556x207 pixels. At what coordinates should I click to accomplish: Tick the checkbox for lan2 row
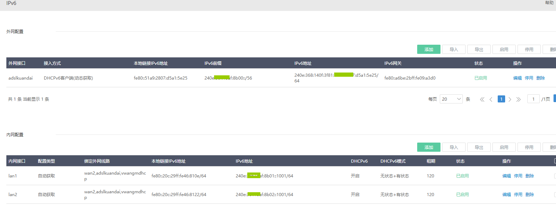click(555, 194)
